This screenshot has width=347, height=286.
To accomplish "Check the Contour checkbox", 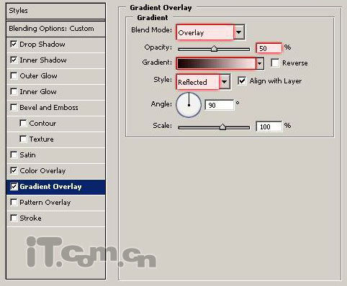I will tap(23, 123).
